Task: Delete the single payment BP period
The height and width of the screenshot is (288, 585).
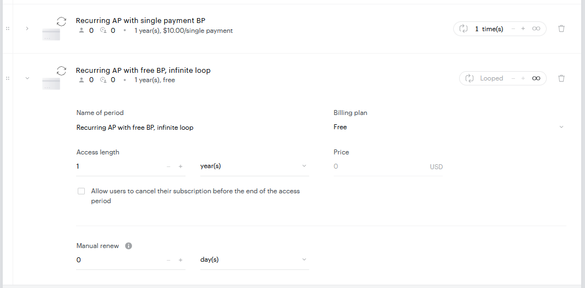Action: pos(561,28)
